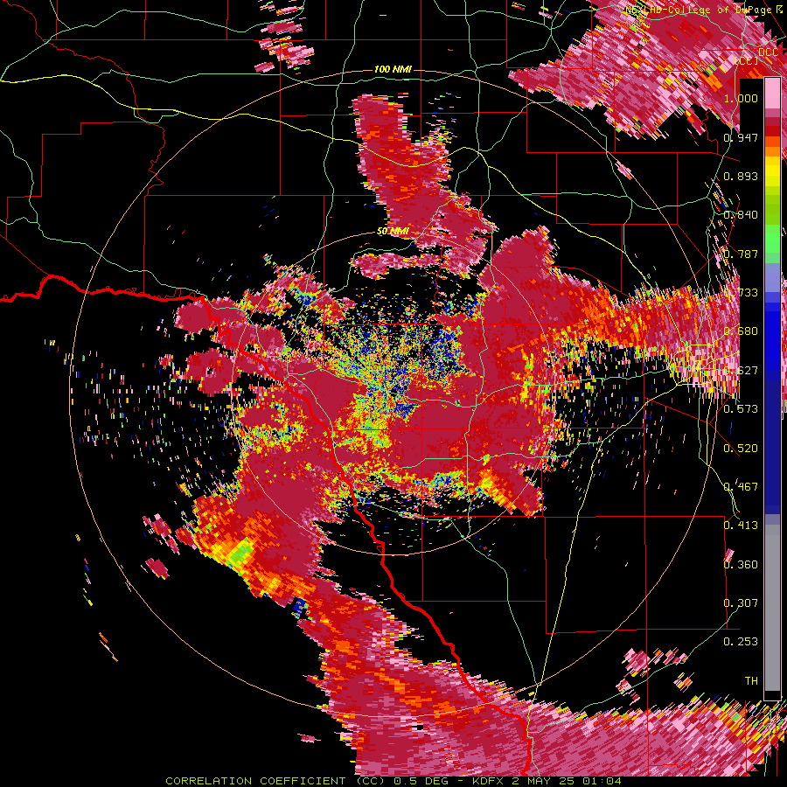787x787 pixels.
Task: Select the 0.627 scale value
Action: pos(741,370)
